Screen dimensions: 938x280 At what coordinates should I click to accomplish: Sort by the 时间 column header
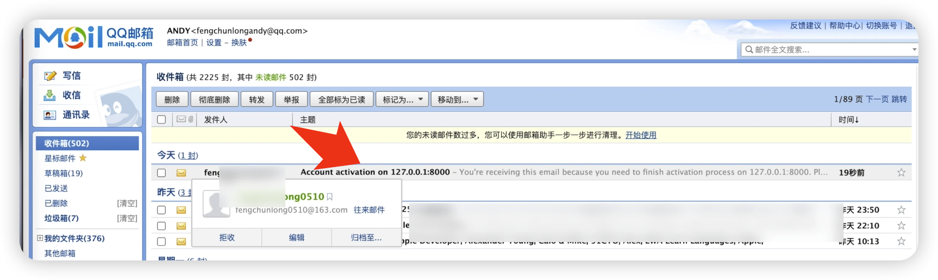pyautogui.click(x=848, y=119)
